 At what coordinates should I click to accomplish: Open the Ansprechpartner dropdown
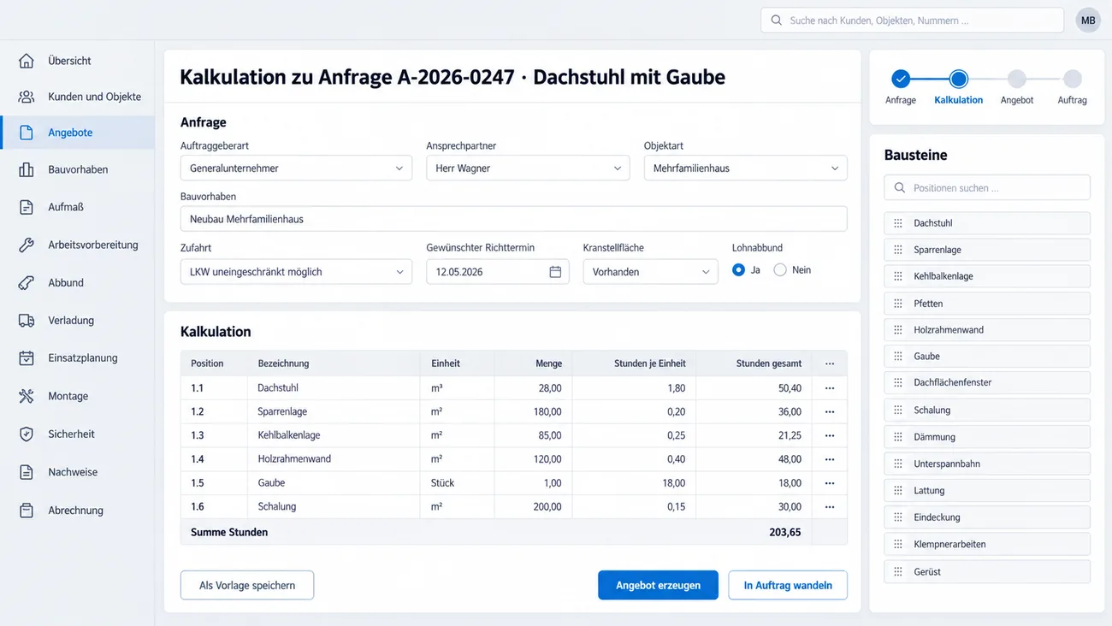tap(528, 168)
